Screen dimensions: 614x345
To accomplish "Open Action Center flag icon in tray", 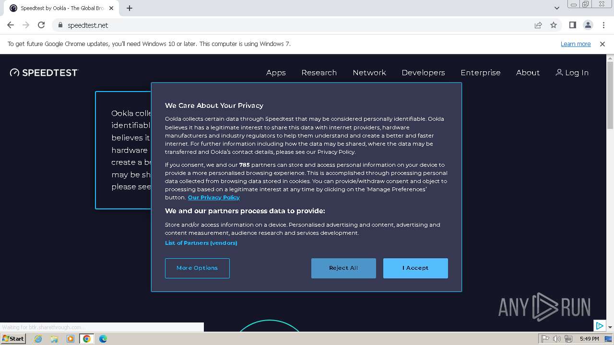I will coord(545,339).
